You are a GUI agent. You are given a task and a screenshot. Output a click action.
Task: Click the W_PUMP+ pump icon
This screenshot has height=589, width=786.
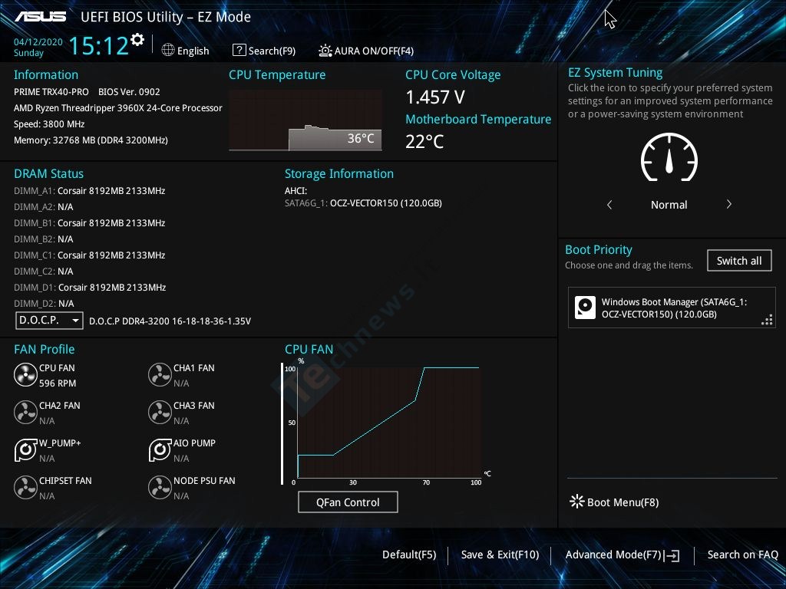tap(25, 449)
